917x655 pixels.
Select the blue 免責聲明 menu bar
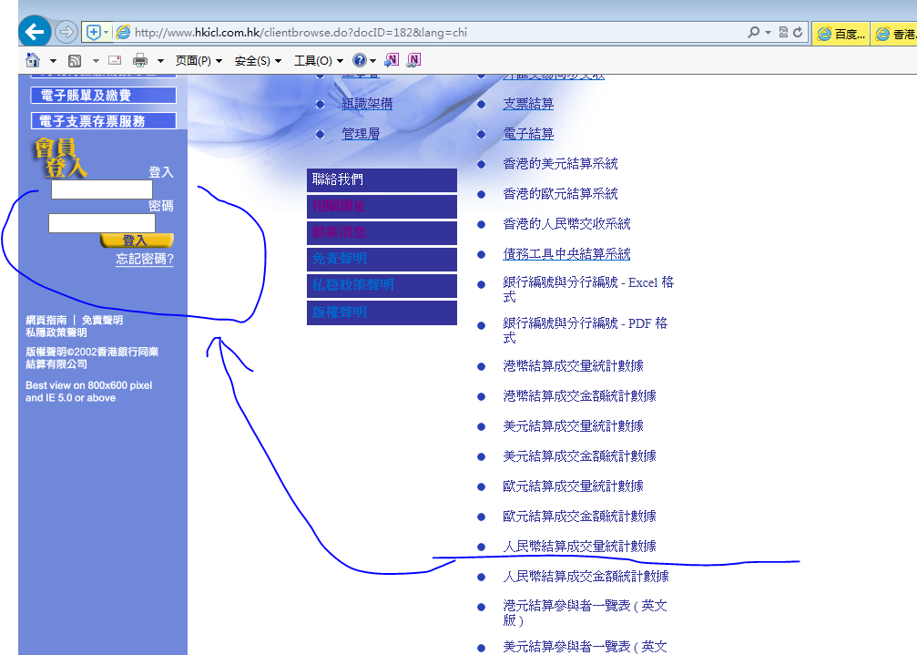[382, 259]
